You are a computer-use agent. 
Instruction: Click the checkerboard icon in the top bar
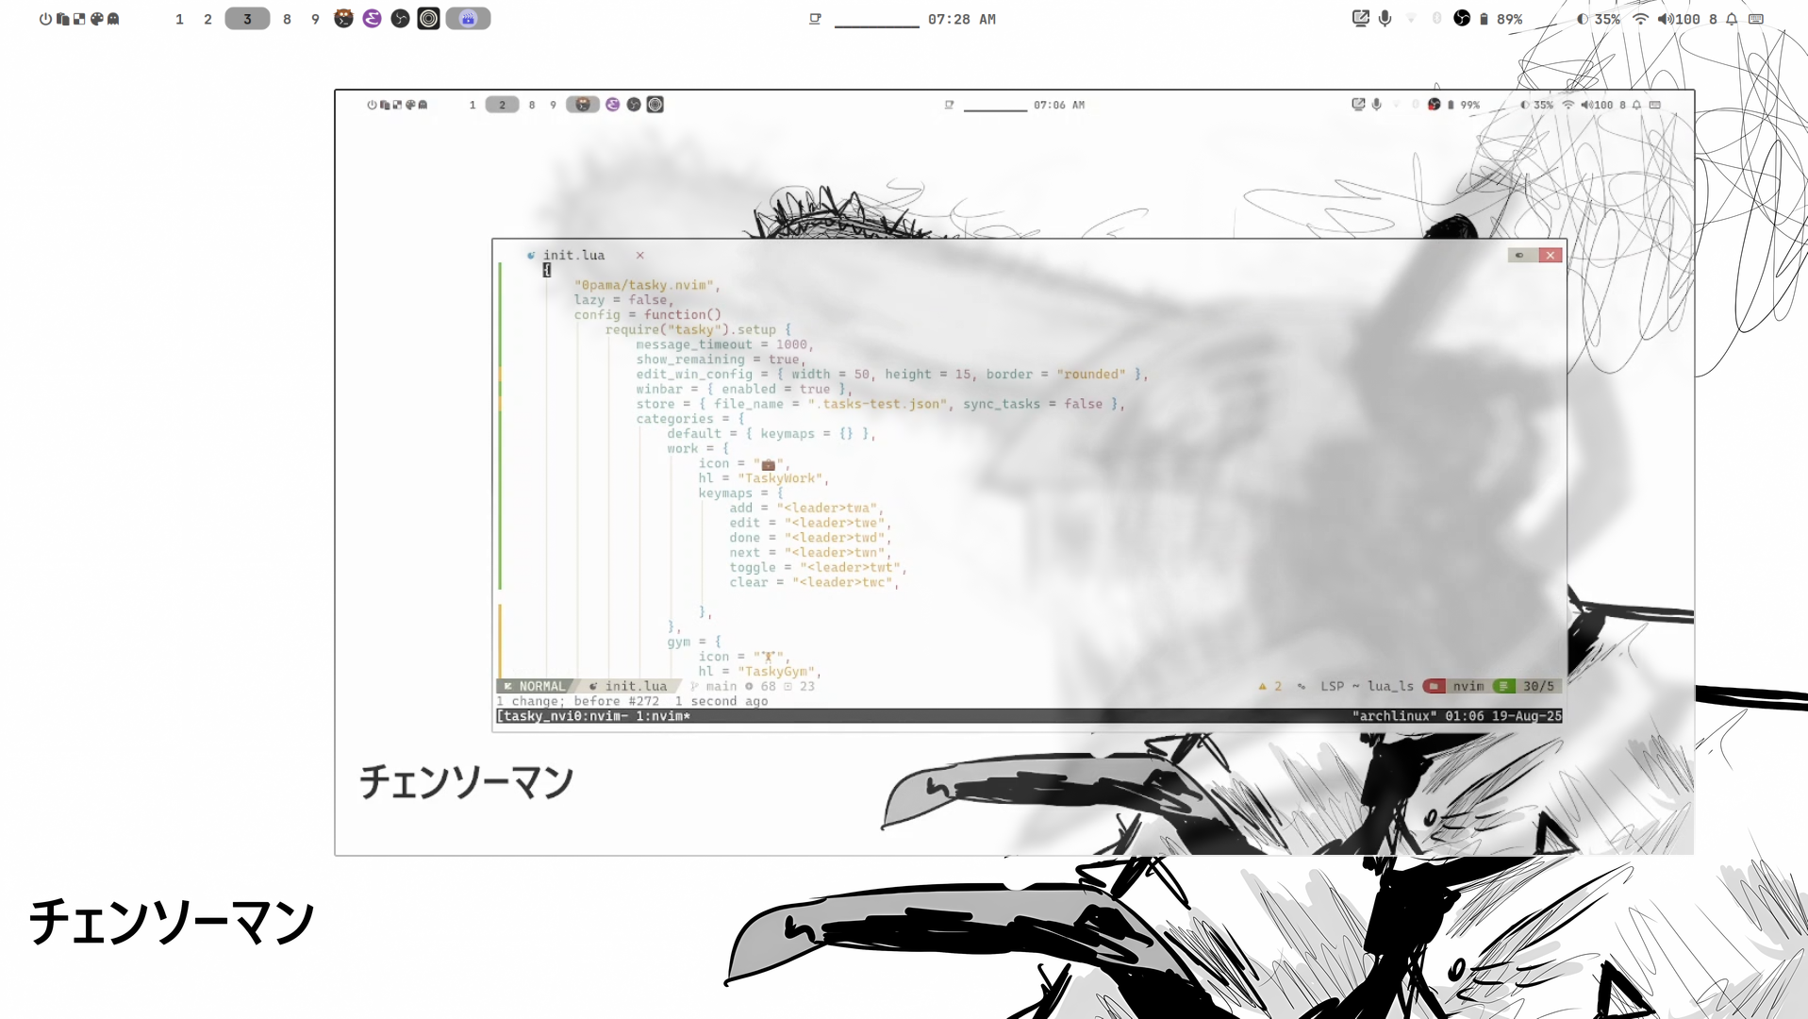pyautogui.click(x=79, y=19)
